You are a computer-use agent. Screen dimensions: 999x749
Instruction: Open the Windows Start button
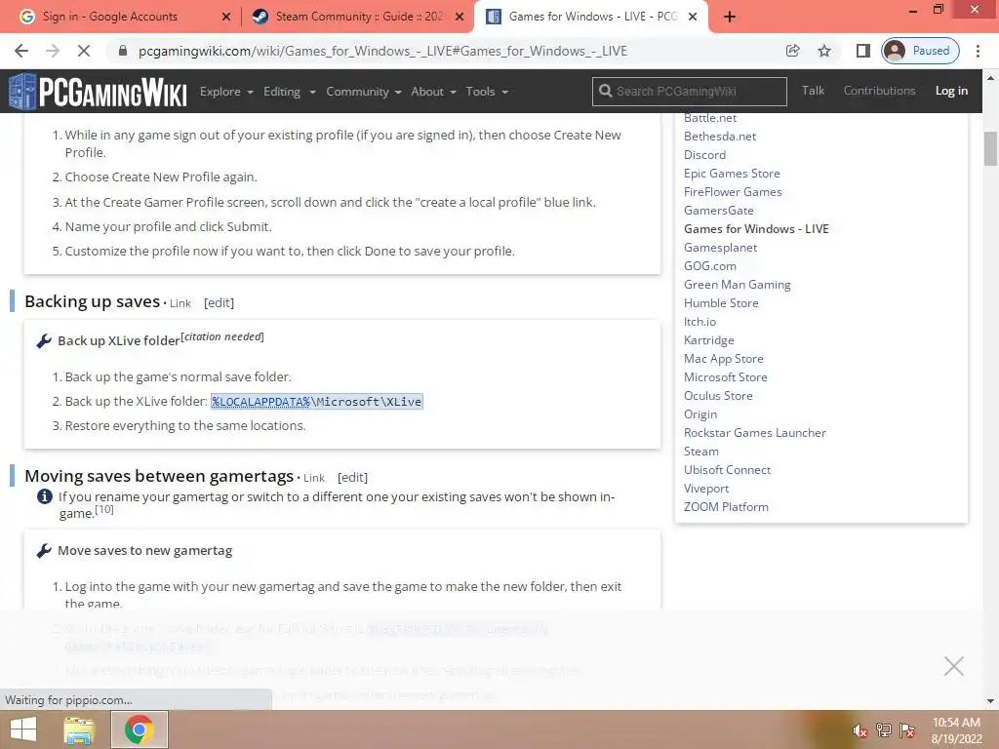(x=23, y=729)
